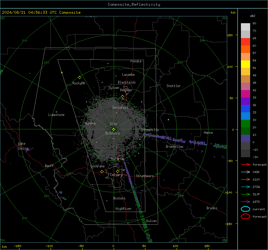
Task: Click the RockyMH label
Action: pyautogui.click(x=79, y=83)
